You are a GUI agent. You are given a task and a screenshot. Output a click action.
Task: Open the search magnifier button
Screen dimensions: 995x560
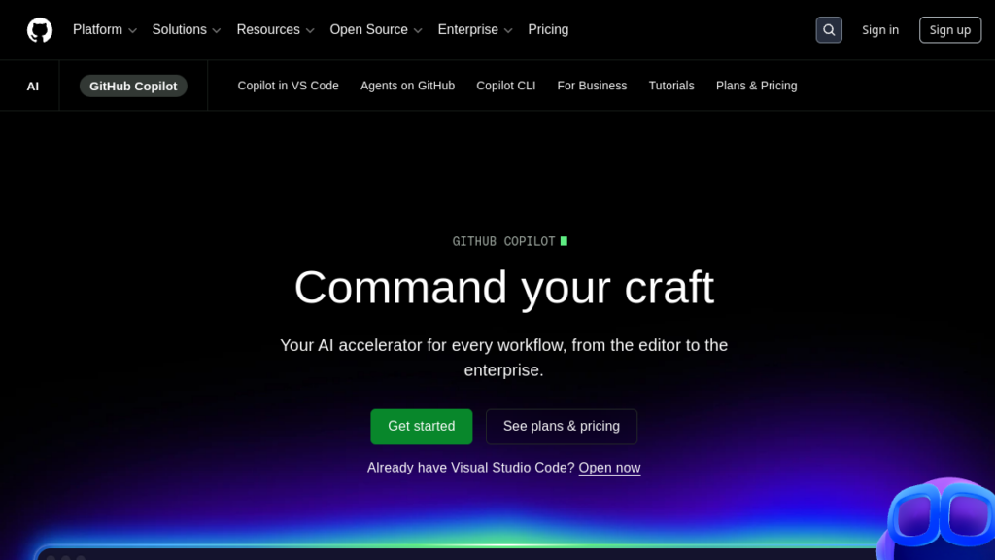point(829,30)
